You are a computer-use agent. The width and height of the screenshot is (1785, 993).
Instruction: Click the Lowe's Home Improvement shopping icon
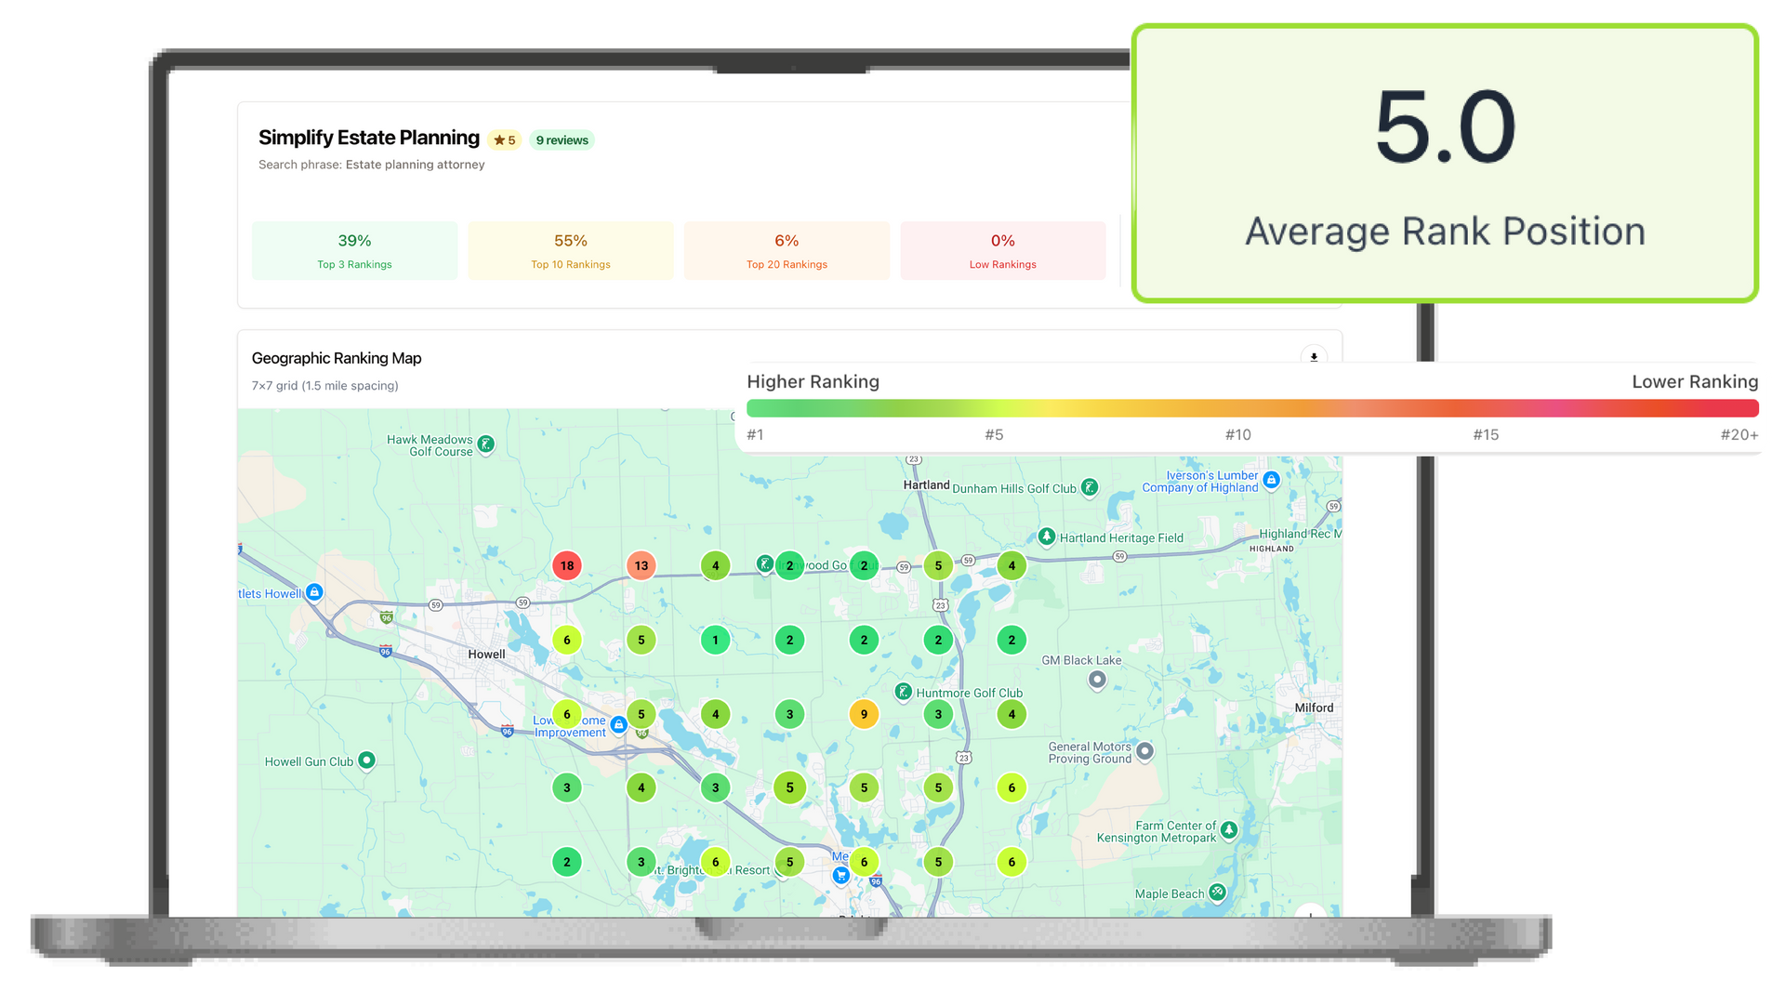click(x=618, y=724)
